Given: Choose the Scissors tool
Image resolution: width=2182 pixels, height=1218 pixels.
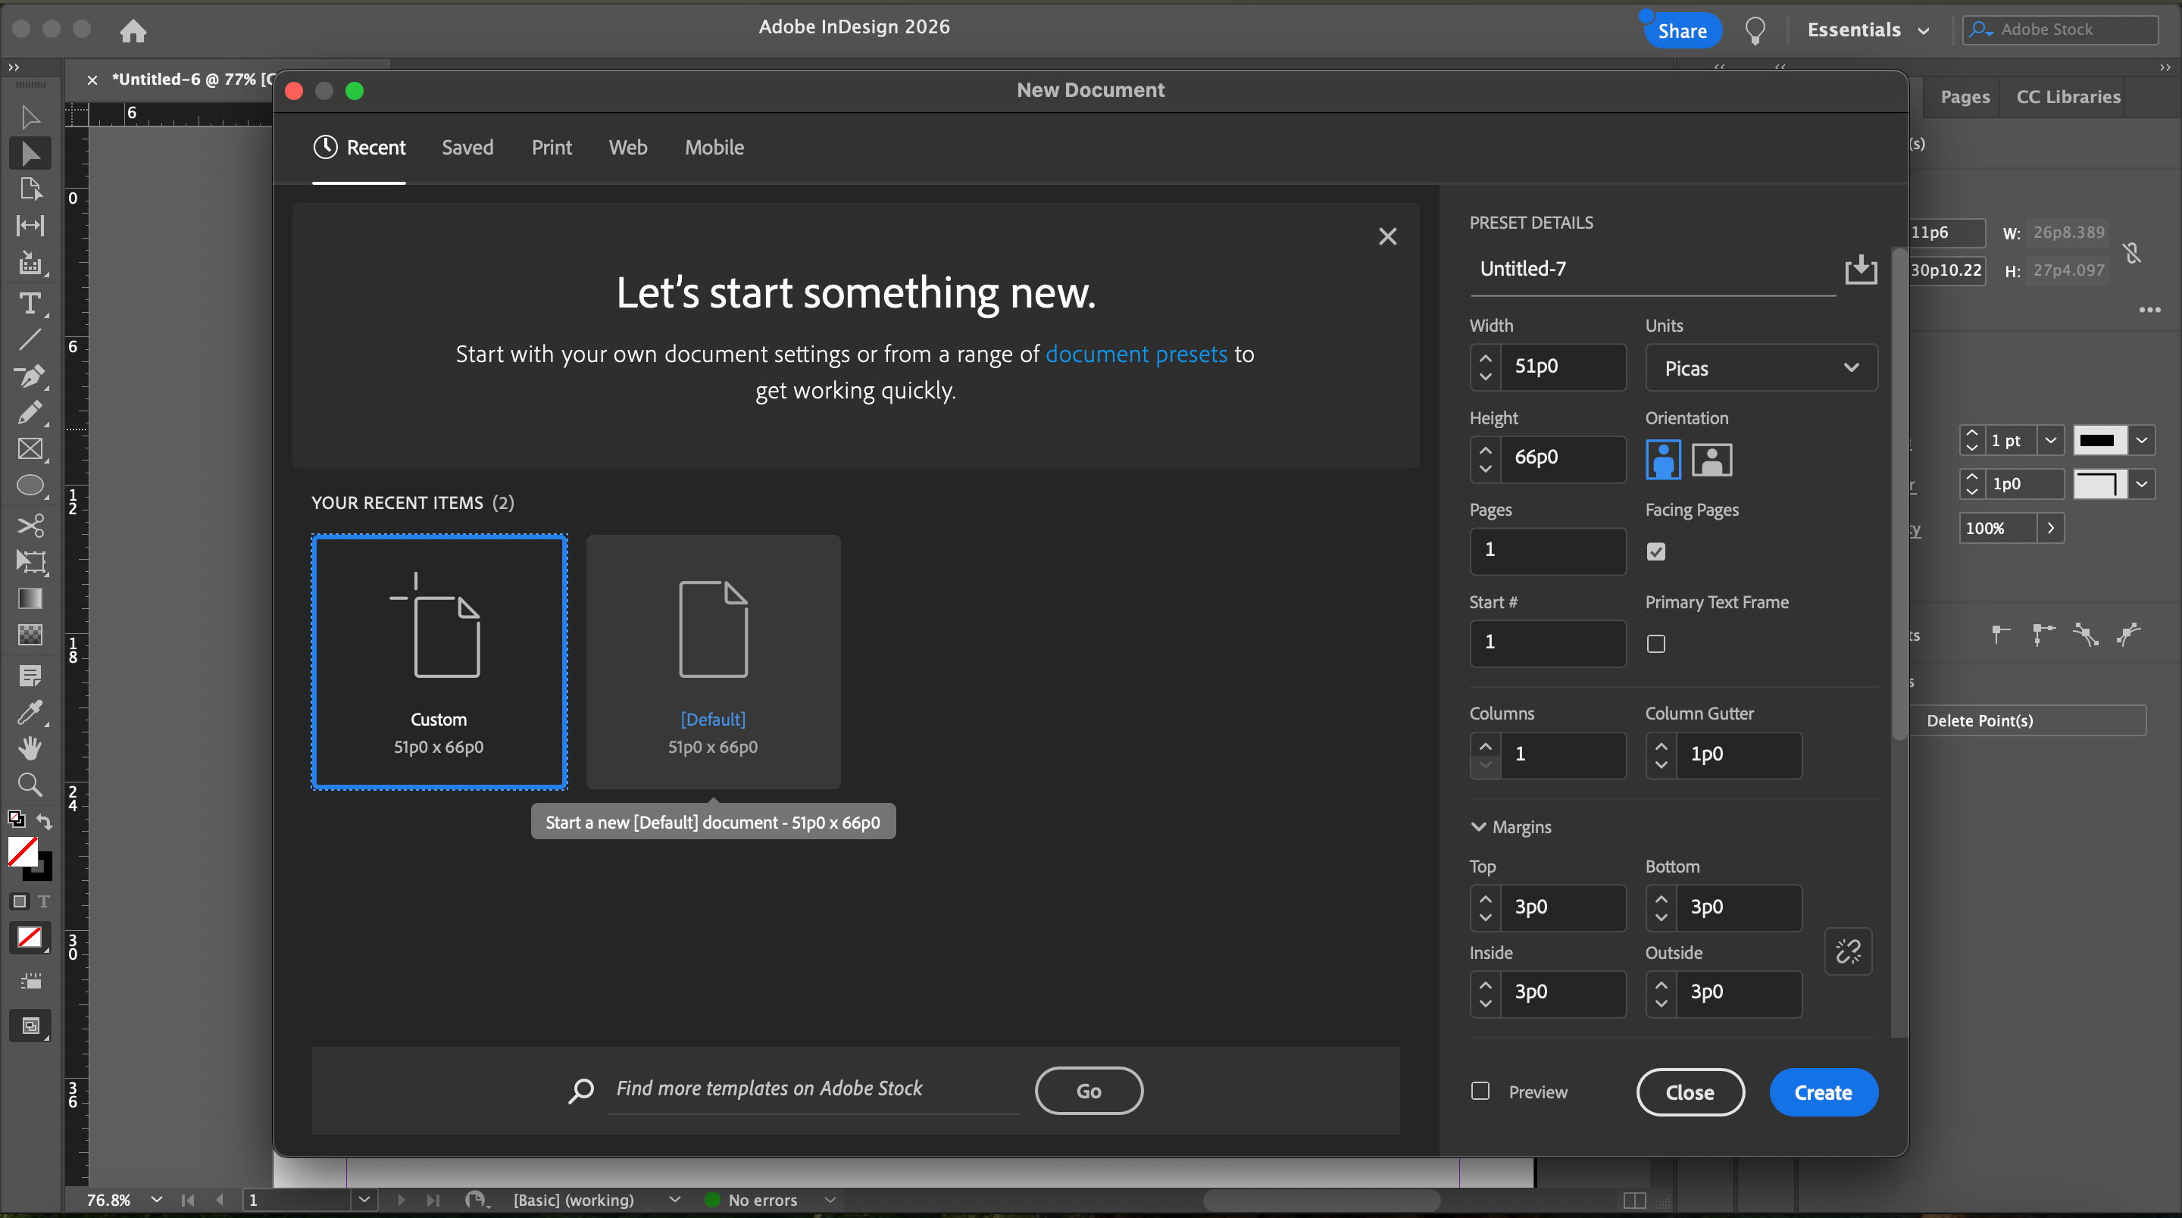Looking at the screenshot, I should (x=30, y=525).
